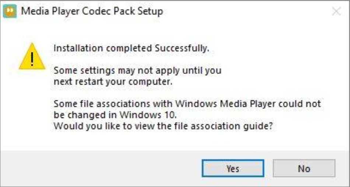Decline the guide with the No button
This screenshot has width=350, height=187.
[304, 168]
